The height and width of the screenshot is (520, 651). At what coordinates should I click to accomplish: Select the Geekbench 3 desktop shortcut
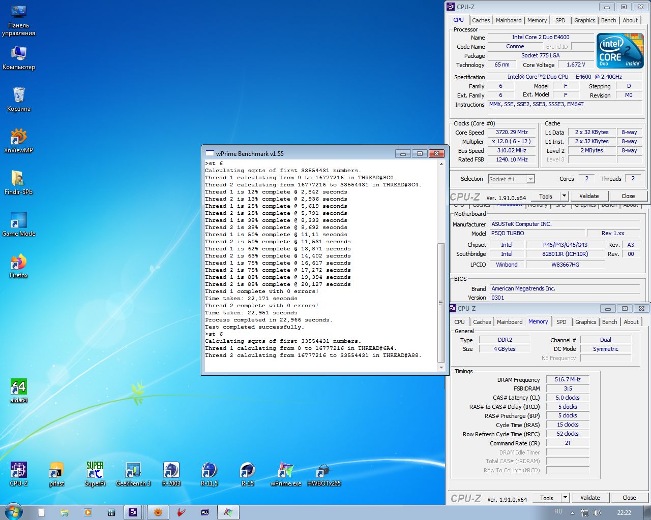point(133,474)
